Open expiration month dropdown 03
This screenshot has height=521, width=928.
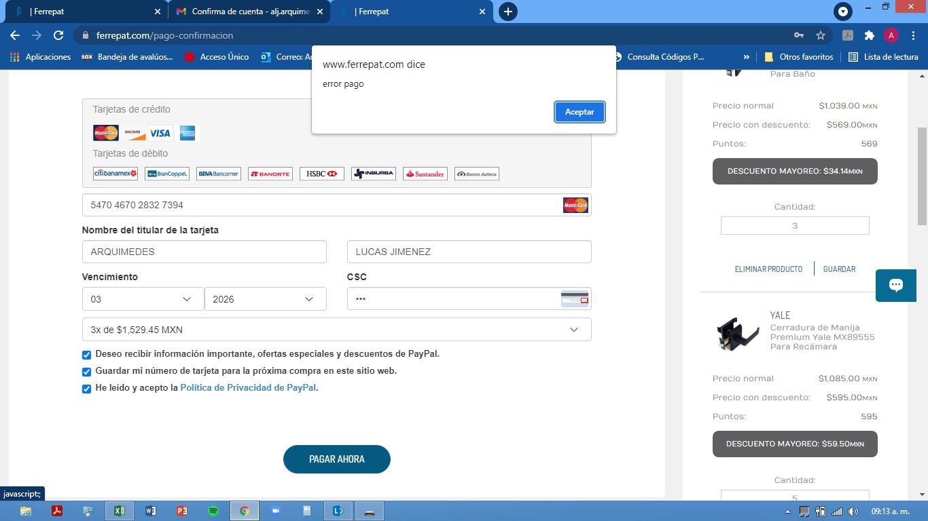point(143,299)
